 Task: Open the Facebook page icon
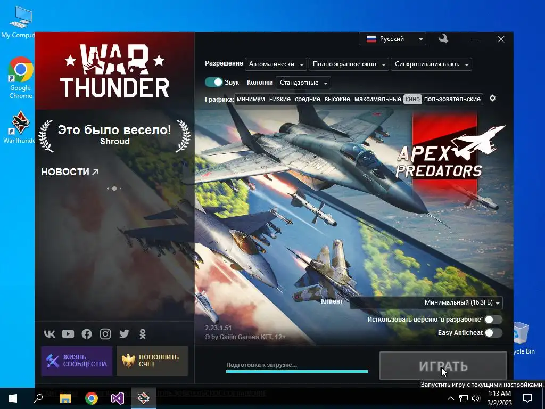87,334
